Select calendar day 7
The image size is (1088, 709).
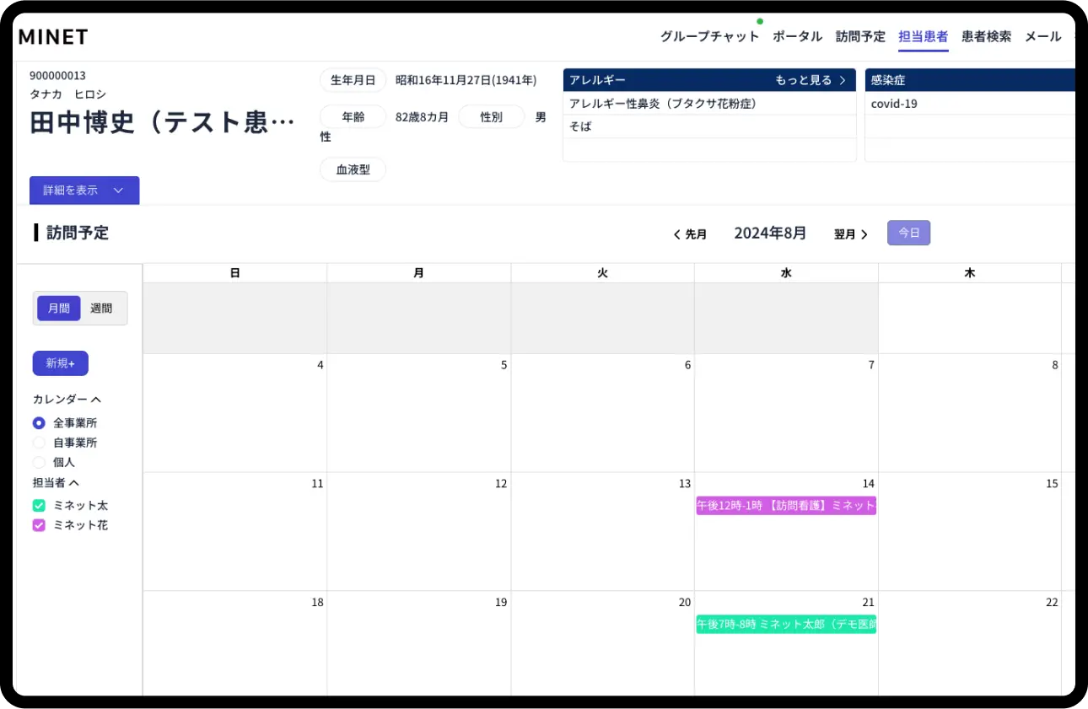786,413
